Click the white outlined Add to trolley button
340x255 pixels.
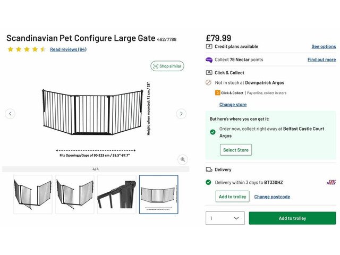point(233,197)
